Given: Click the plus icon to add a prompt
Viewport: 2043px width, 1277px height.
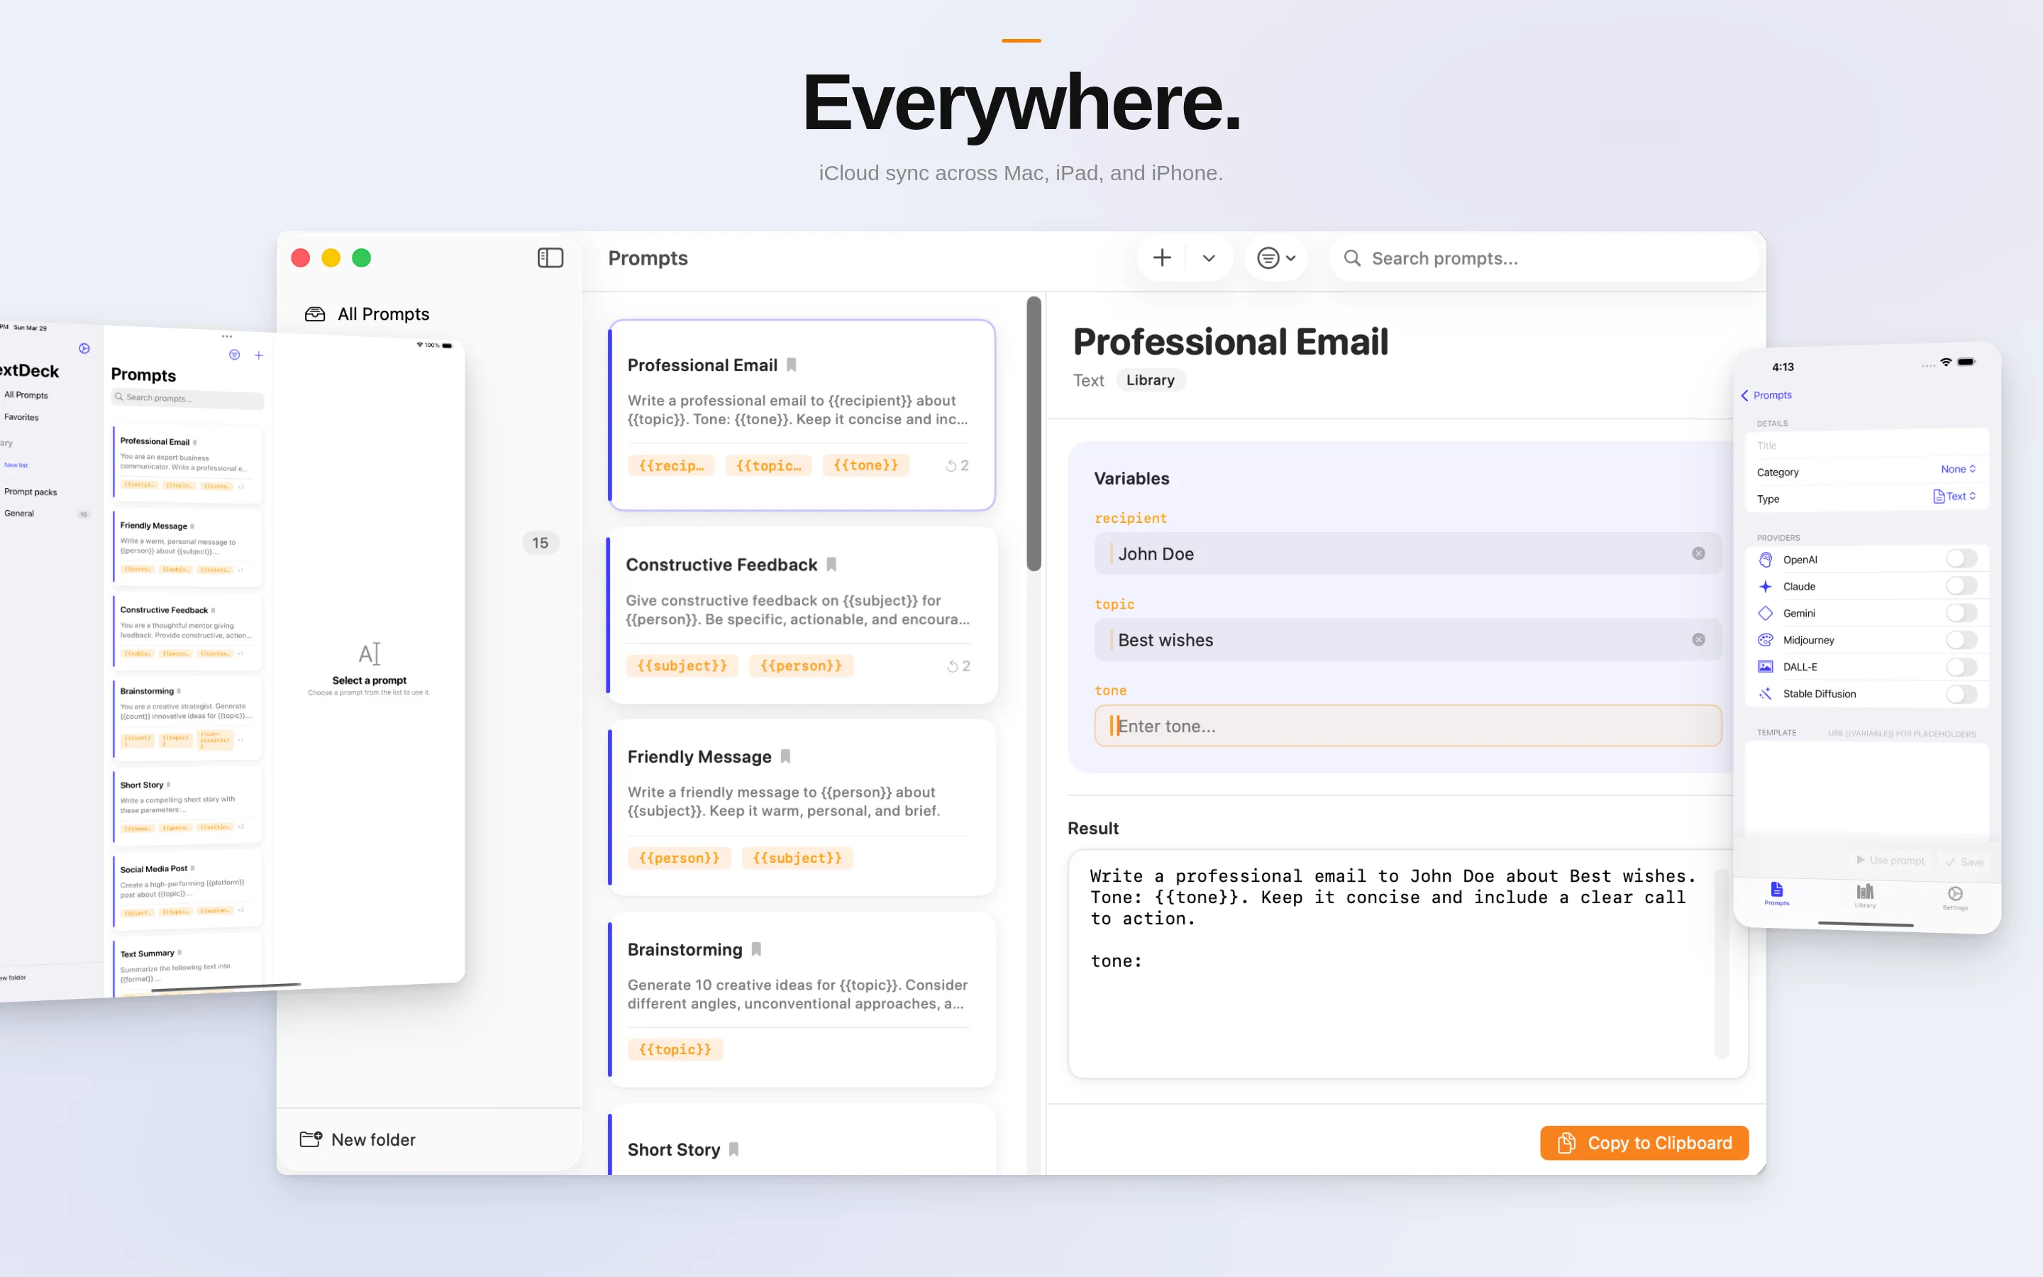Looking at the screenshot, I should [x=1162, y=258].
